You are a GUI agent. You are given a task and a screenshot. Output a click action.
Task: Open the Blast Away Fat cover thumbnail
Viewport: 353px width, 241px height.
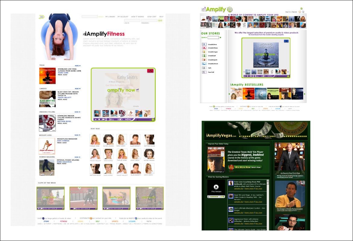[47, 99]
